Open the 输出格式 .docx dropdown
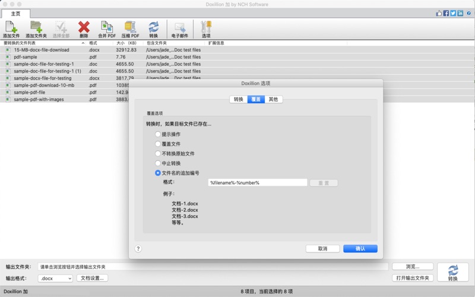The image size is (475, 297). click(x=55, y=278)
